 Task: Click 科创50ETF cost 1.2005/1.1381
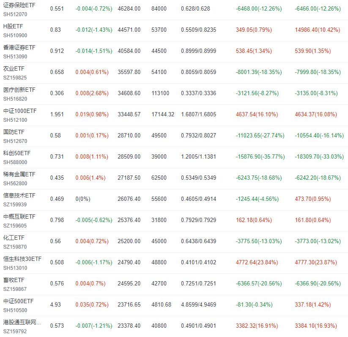(x=199, y=157)
